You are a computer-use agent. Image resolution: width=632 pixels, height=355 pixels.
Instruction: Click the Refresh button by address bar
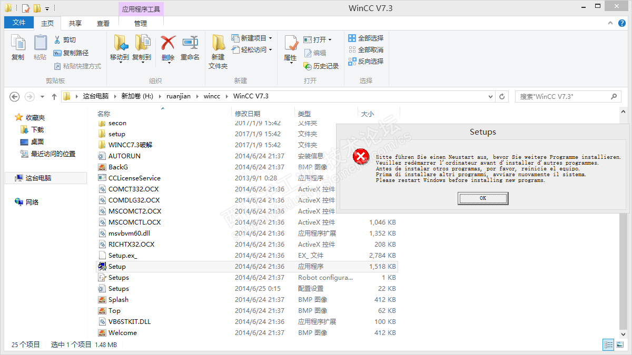(502, 97)
